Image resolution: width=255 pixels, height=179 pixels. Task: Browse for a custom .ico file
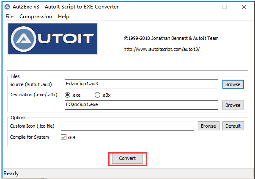pos(208,126)
